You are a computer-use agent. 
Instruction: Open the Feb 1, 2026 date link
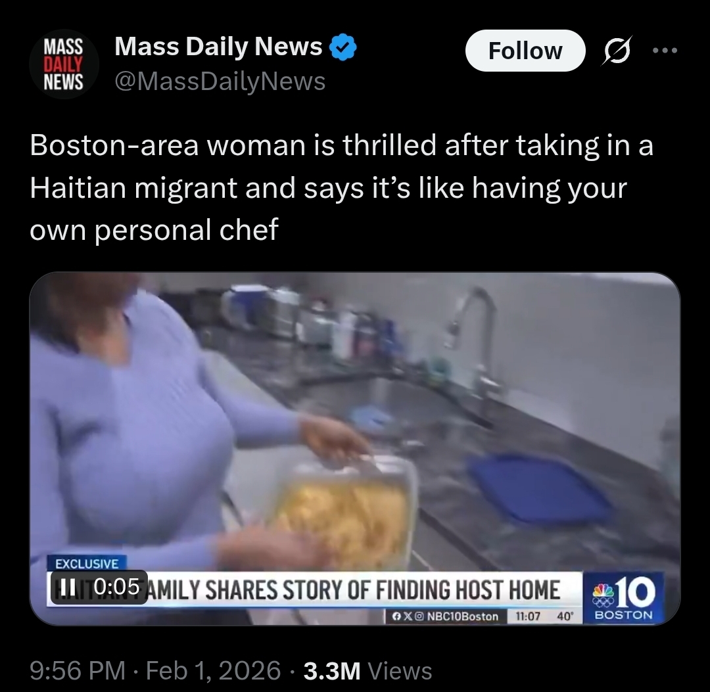213,670
